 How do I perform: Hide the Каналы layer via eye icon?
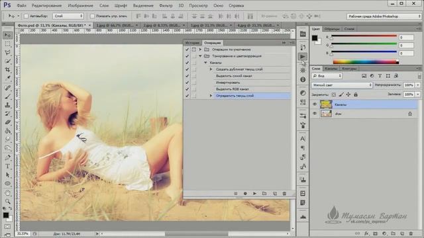315,104
